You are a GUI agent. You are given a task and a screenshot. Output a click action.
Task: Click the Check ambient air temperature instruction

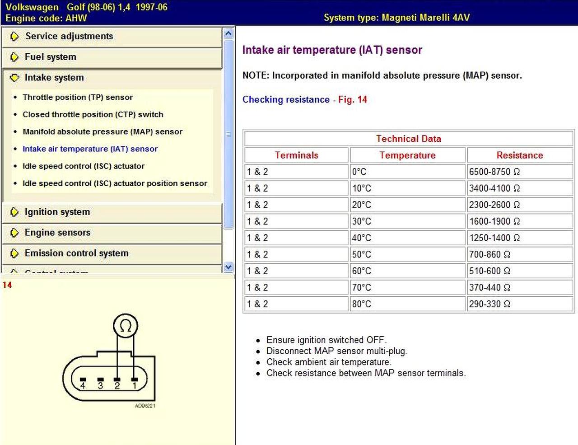point(329,362)
